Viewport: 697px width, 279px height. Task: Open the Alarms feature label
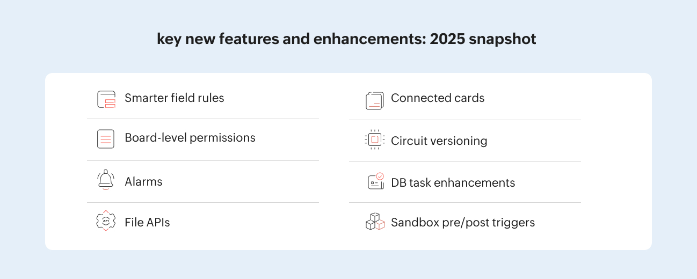pyautogui.click(x=143, y=182)
